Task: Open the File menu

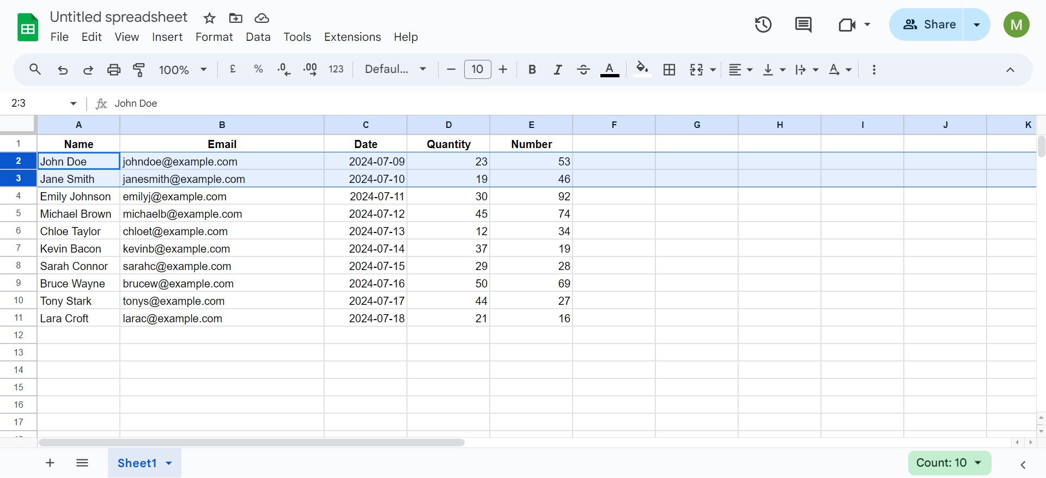Action: [x=59, y=37]
